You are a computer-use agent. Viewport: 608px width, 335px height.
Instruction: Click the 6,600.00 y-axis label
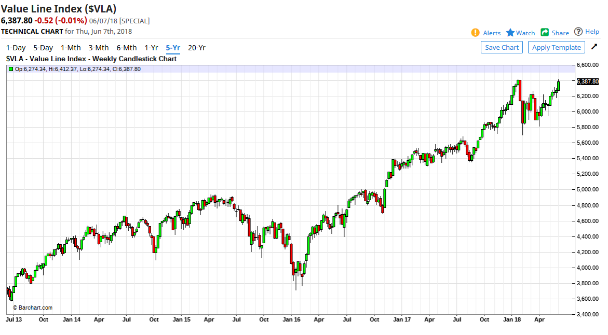click(588, 65)
